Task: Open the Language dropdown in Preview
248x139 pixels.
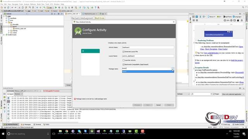Action: (238, 17)
